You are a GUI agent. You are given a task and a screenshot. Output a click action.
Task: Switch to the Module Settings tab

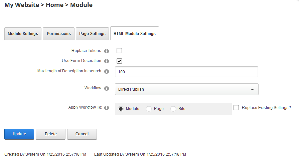coord(23,34)
